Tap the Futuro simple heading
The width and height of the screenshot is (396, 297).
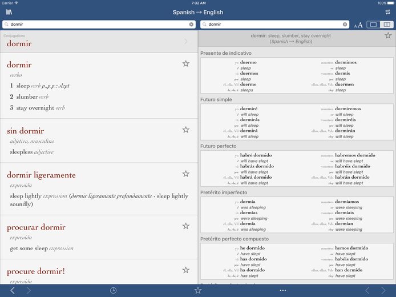click(x=216, y=99)
